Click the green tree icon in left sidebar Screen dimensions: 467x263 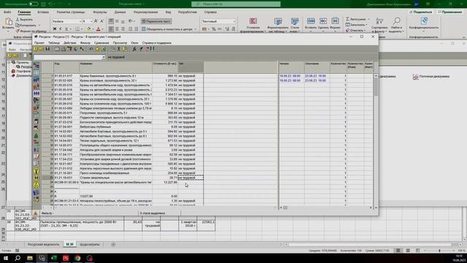click(x=36, y=136)
